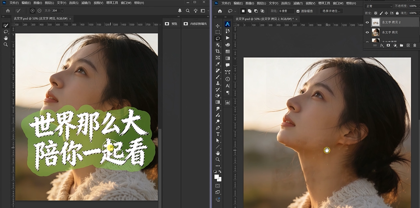Choose New Selection mode button
This screenshot has height=208, width=420.
tap(243, 11)
